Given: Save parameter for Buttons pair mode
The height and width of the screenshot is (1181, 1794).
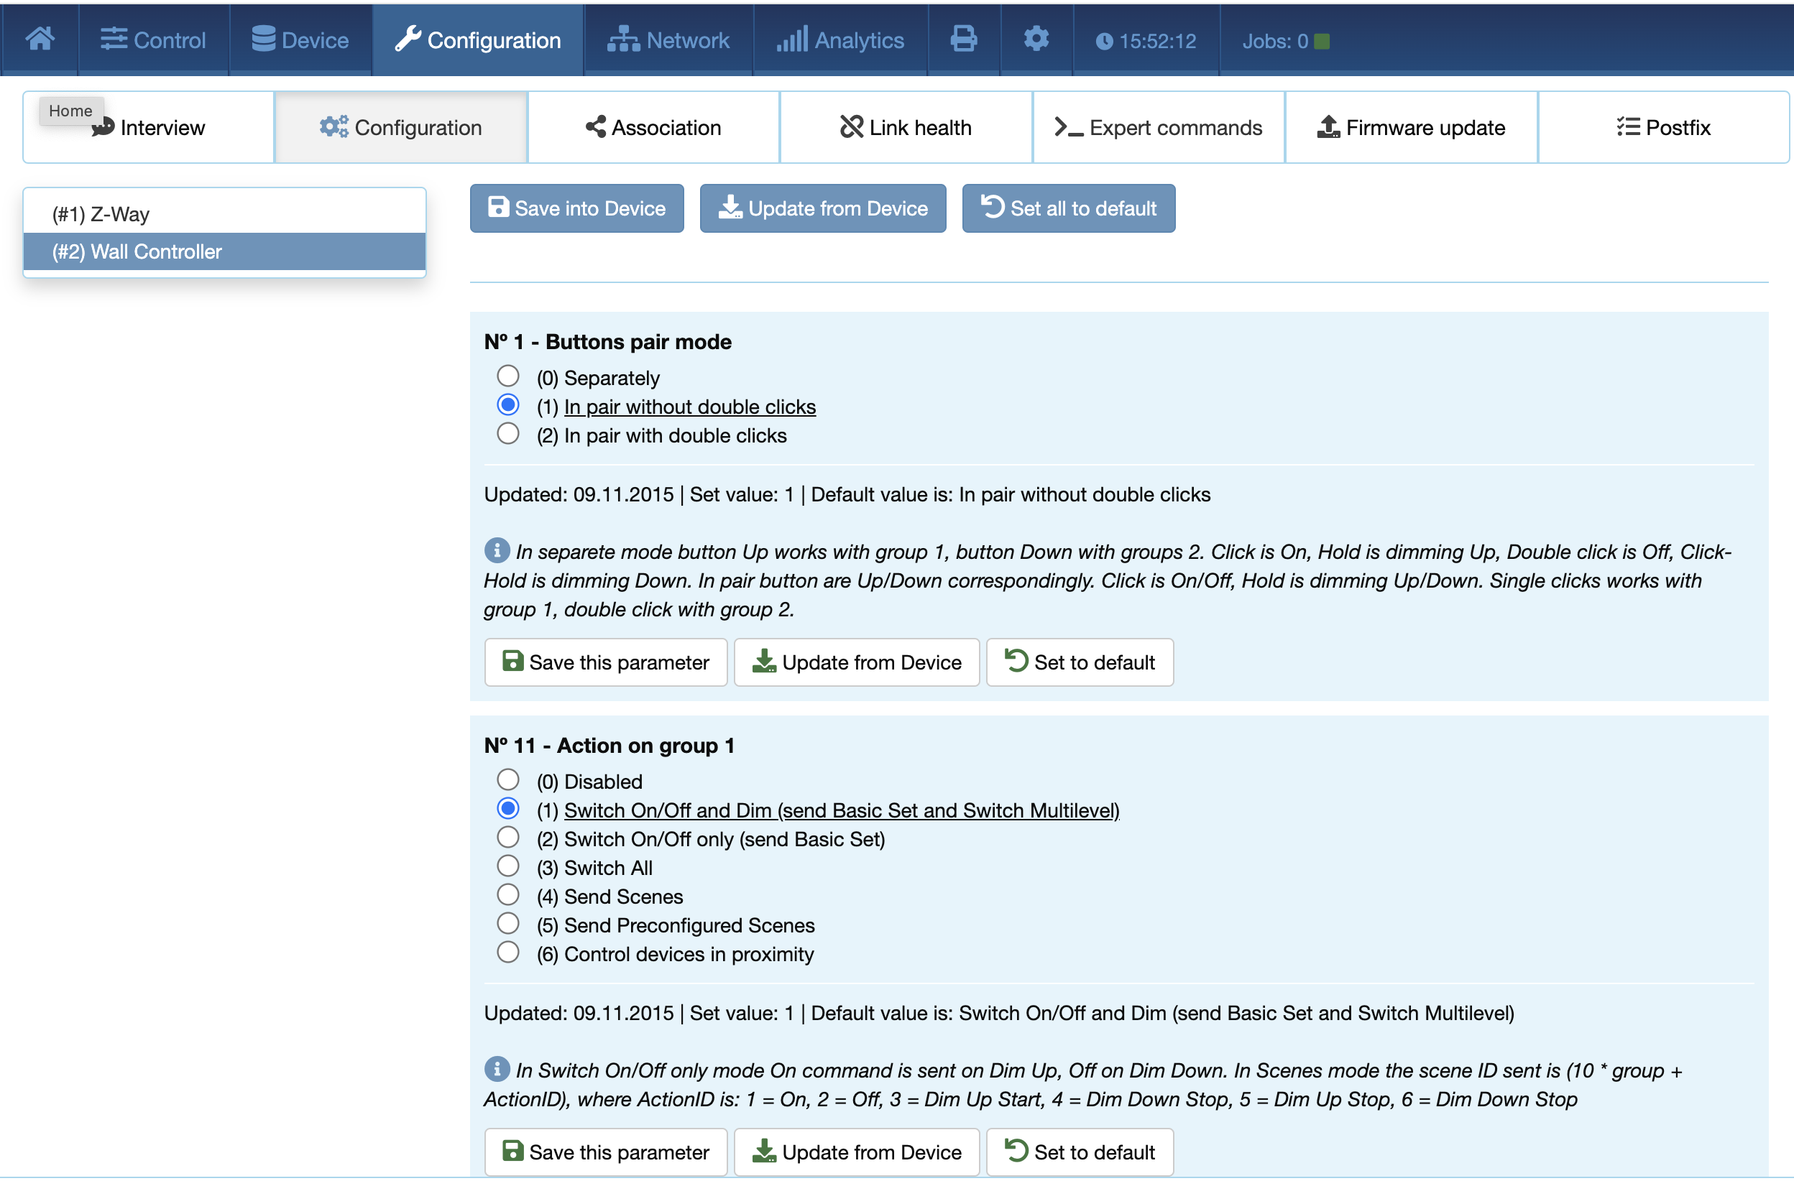Looking at the screenshot, I should click(x=606, y=662).
